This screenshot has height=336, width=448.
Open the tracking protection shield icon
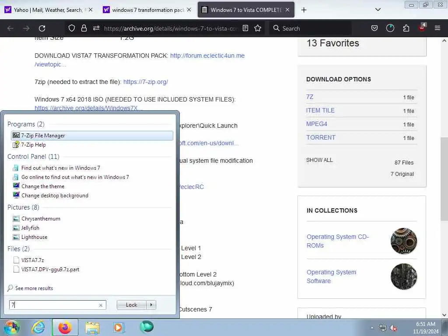tap(71, 28)
